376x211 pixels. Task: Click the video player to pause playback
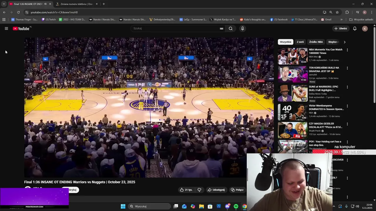(x=149, y=107)
